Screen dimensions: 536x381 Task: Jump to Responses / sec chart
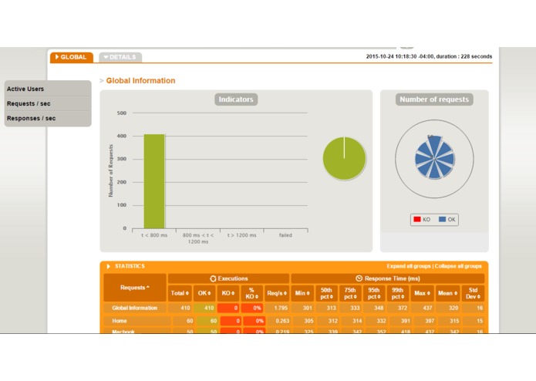(x=48, y=118)
